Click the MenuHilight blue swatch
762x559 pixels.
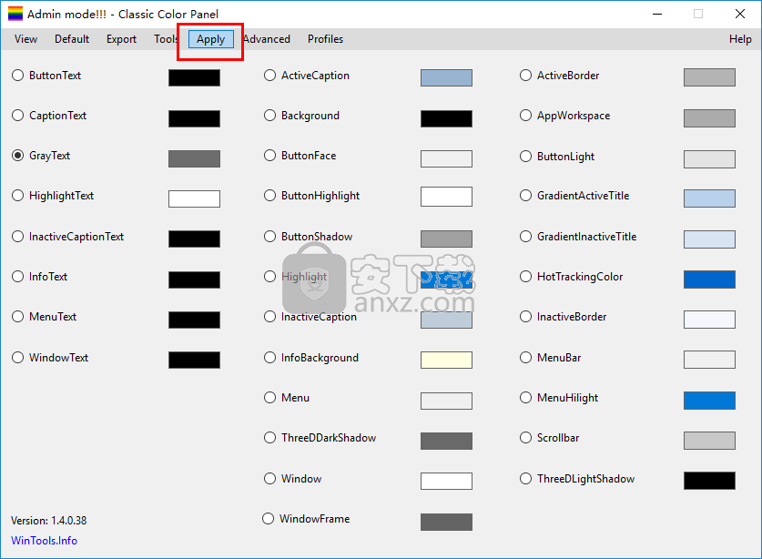[709, 401]
